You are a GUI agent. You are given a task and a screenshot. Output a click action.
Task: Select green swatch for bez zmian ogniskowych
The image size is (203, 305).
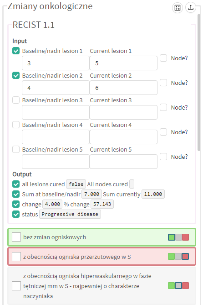click(x=172, y=237)
